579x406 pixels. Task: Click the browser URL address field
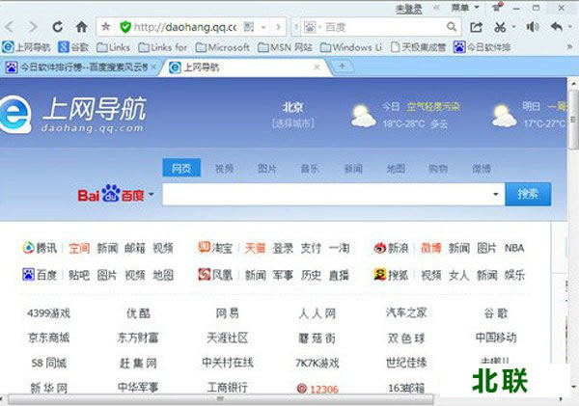click(184, 27)
